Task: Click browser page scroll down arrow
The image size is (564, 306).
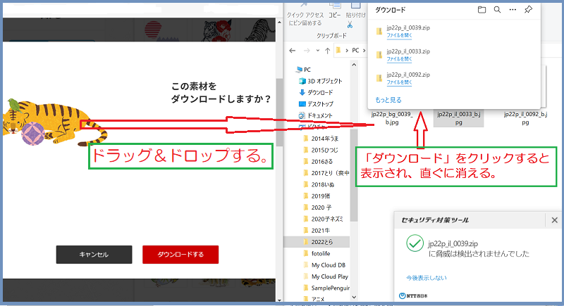Action: click(279, 300)
